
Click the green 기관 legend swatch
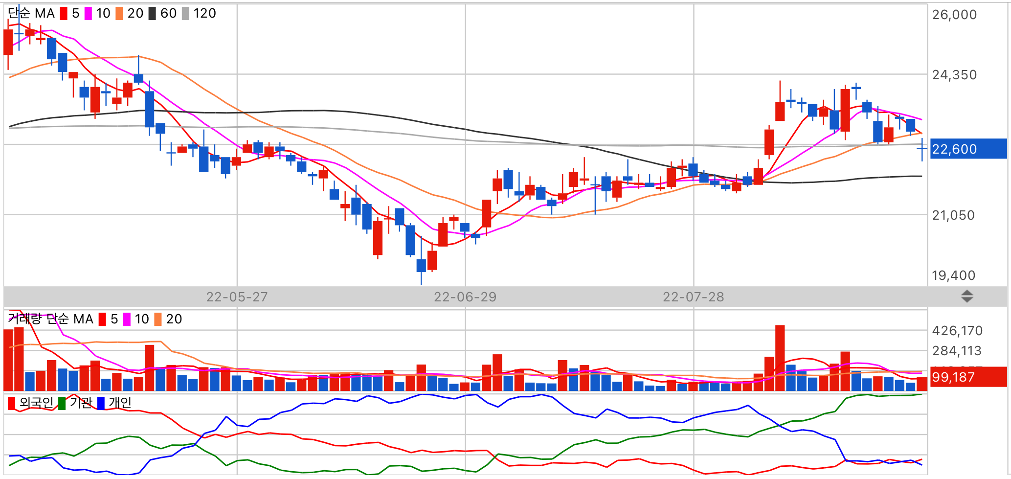click(62, 403)
